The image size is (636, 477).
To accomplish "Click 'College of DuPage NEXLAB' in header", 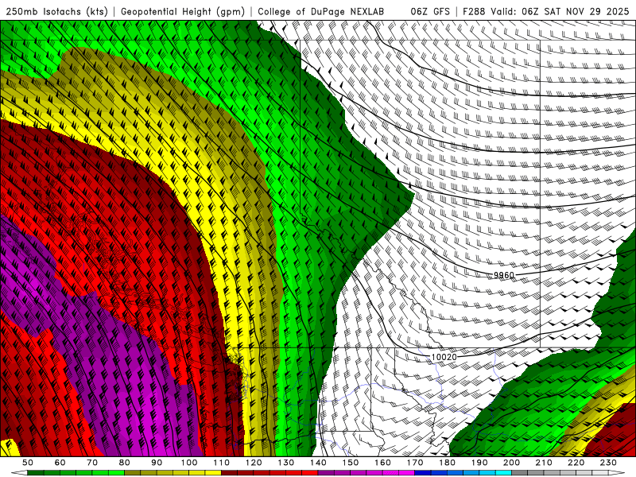I will tap(320, 12).
